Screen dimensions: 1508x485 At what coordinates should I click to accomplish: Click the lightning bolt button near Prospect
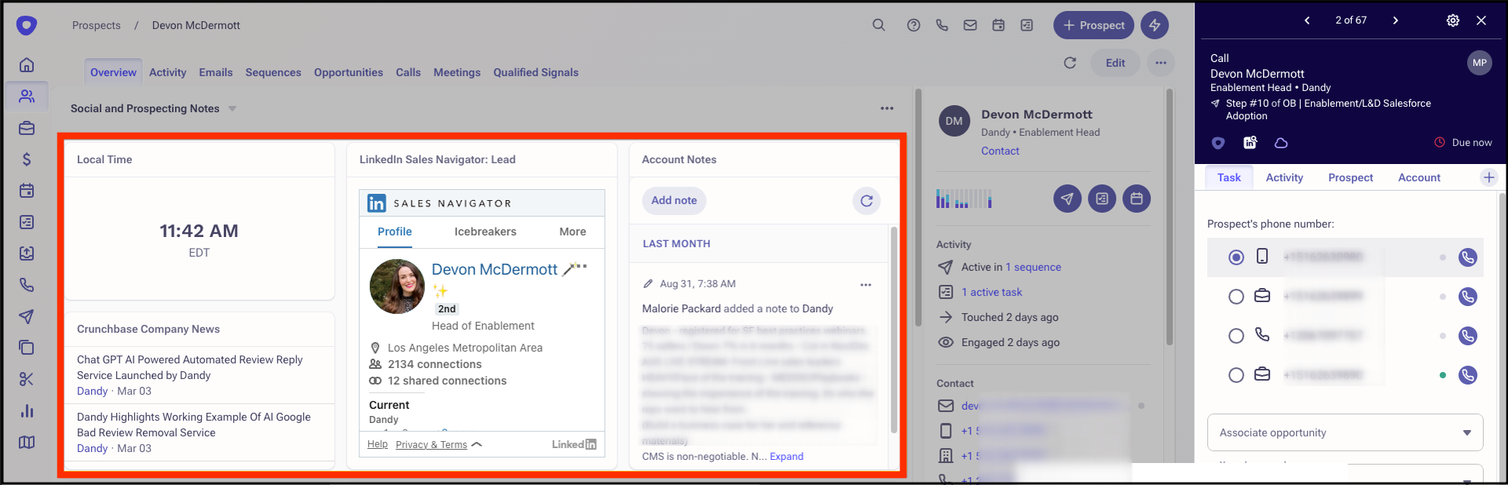[1155, 25]
